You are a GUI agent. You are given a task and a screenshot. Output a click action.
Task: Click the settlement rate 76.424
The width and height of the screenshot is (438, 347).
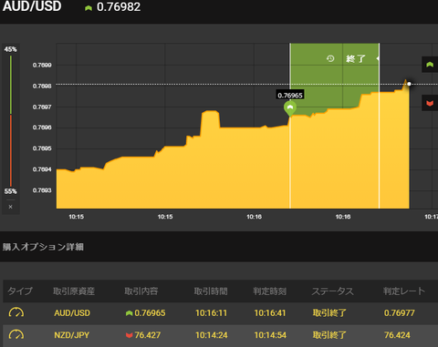tap(397, 335)
